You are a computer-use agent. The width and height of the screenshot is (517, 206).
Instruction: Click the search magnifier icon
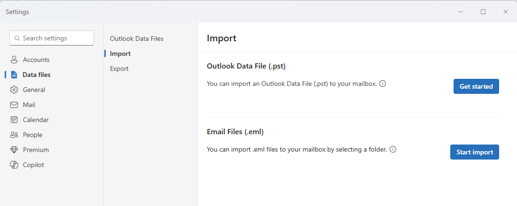tap(17, 38)
